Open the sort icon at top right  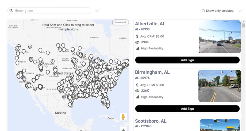point(241,11)
